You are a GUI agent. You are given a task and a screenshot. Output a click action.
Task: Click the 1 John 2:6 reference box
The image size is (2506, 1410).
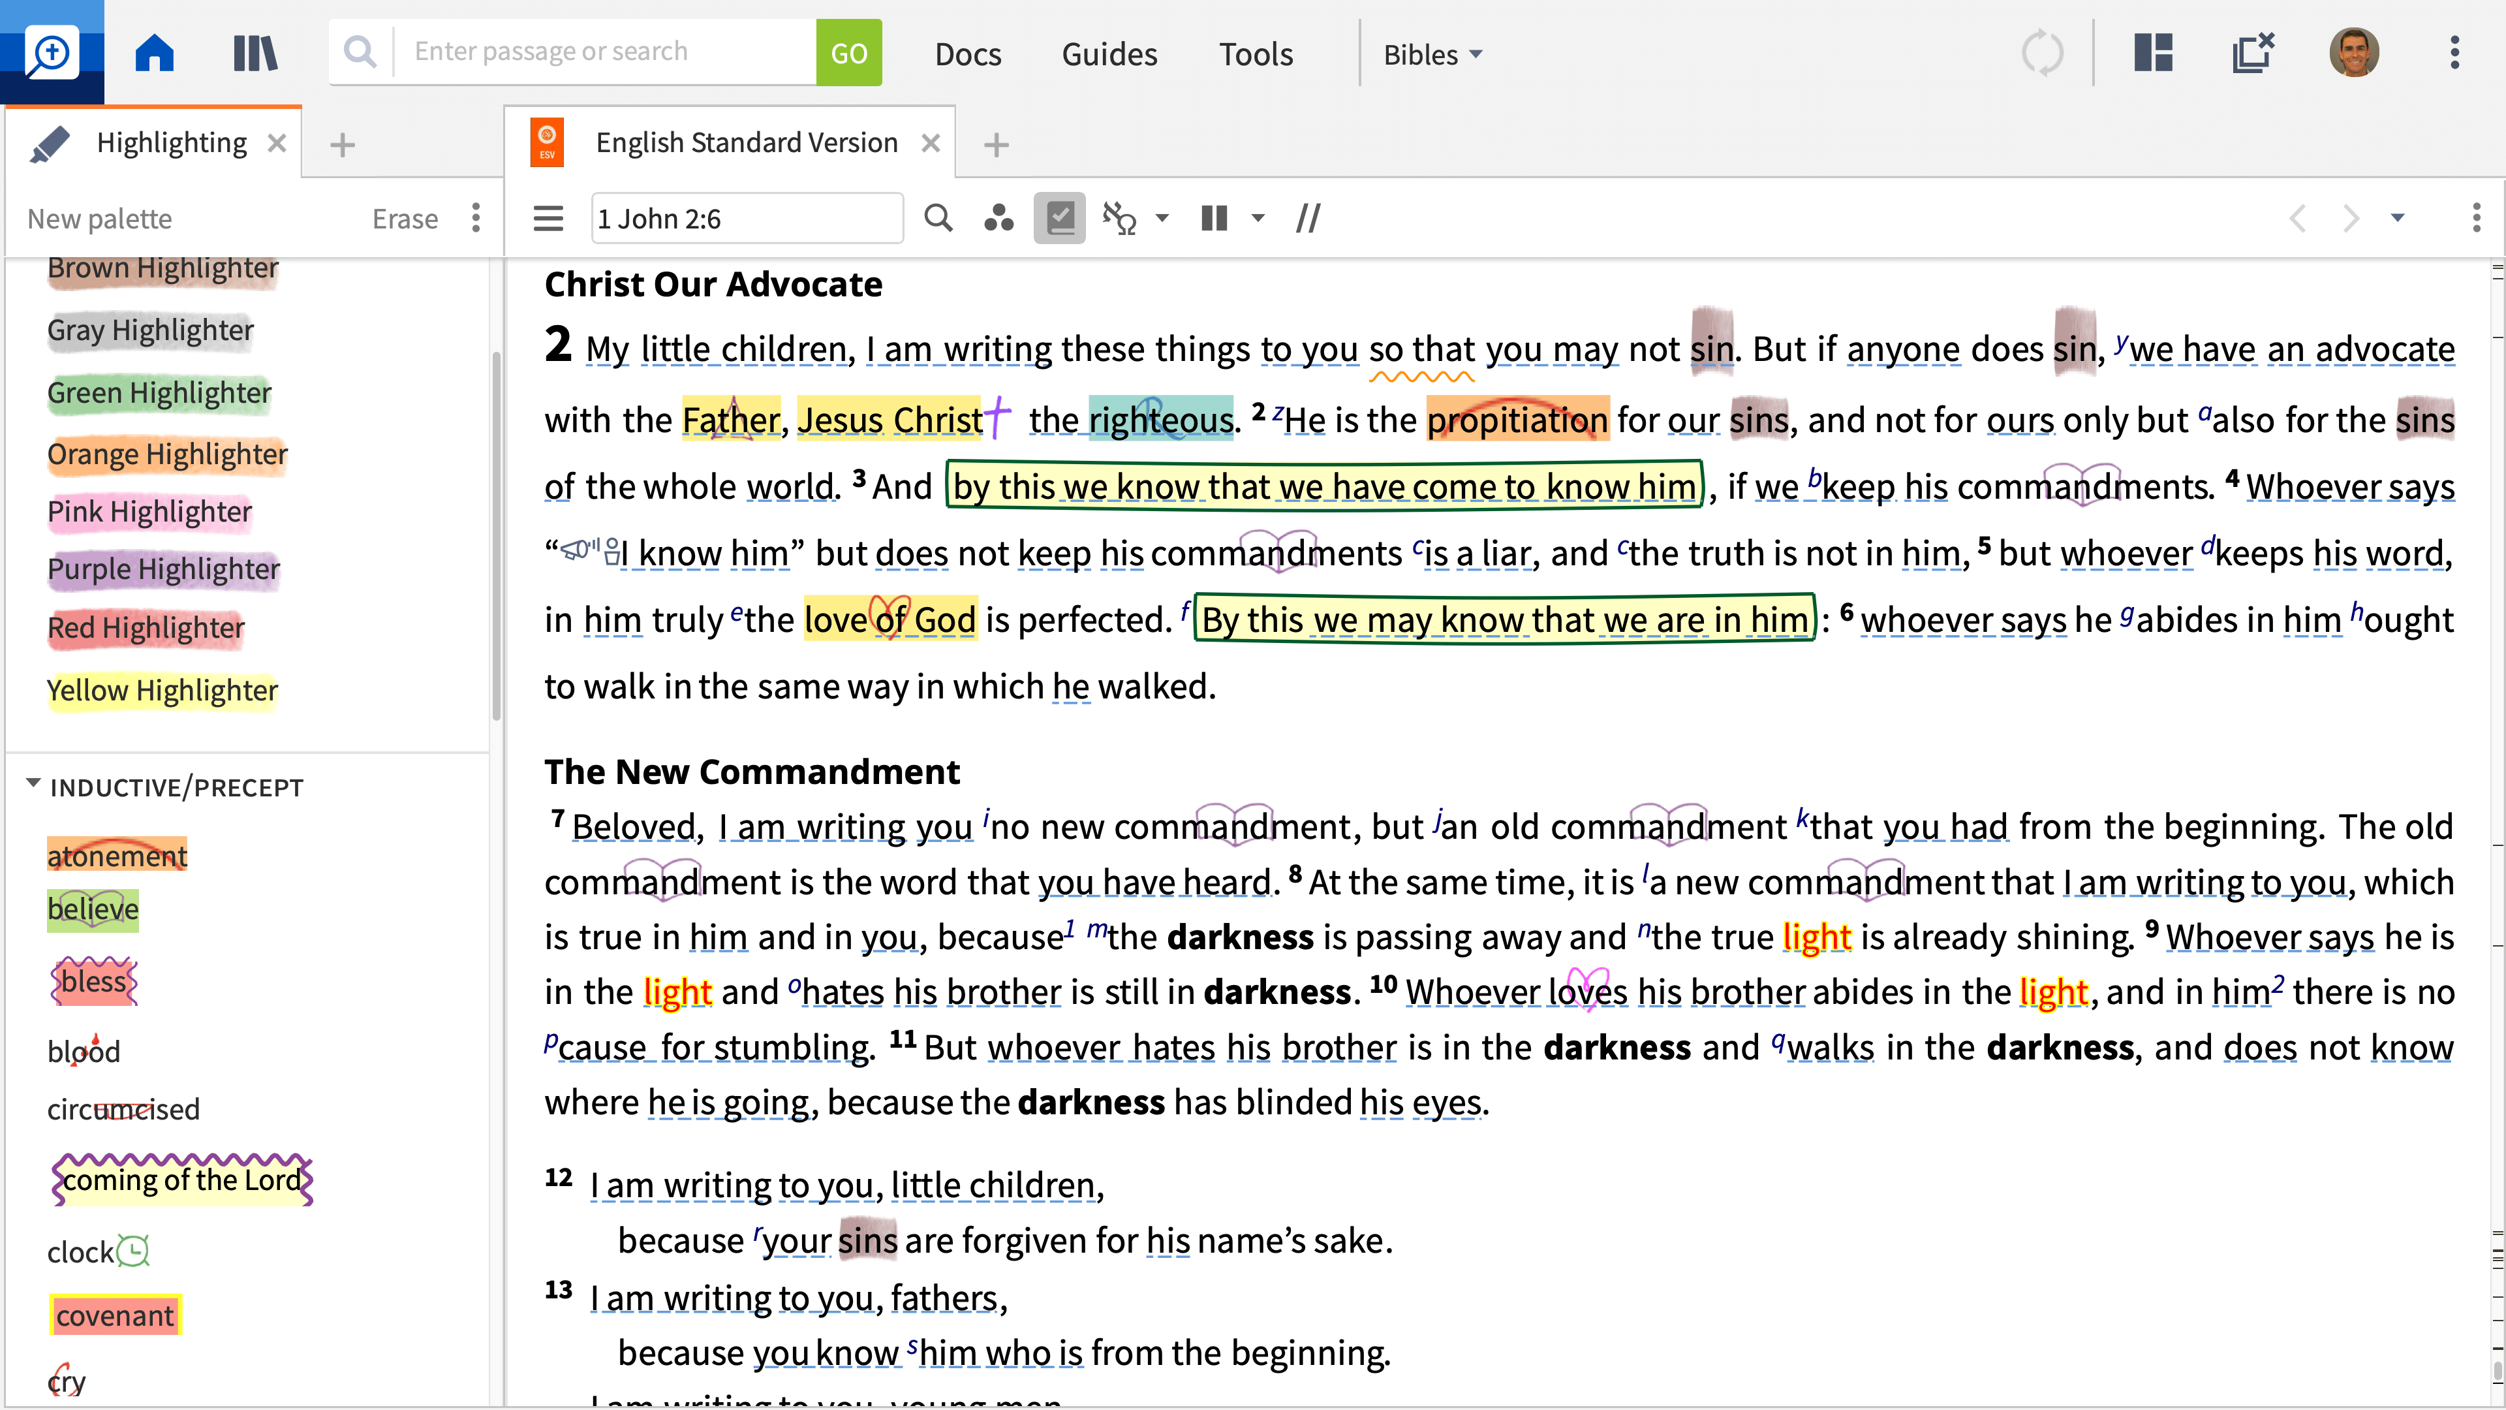click(746, 218)
